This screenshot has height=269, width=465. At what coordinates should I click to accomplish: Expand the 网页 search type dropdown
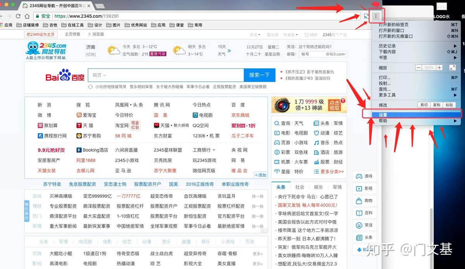[x=99, y=75]
